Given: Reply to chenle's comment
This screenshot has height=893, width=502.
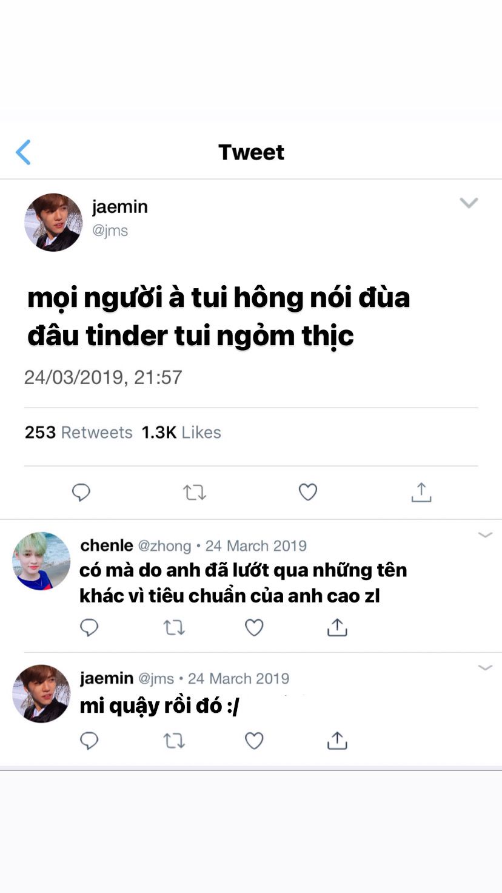Looking at the screenshot, I should click(89, 627).
